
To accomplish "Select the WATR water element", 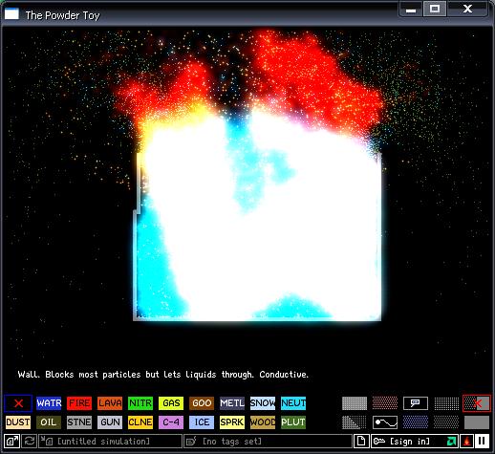I will click(49, 403).
